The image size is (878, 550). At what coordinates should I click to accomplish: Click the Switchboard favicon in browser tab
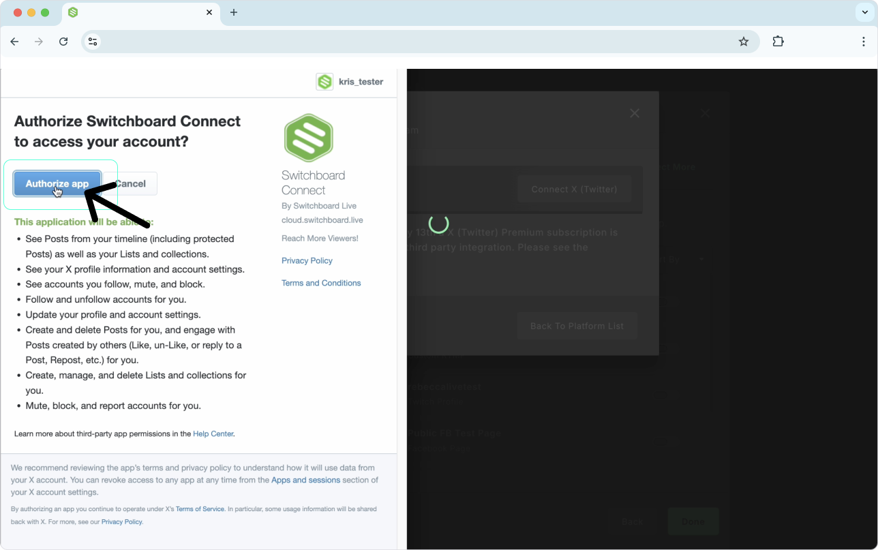point(73,12)
